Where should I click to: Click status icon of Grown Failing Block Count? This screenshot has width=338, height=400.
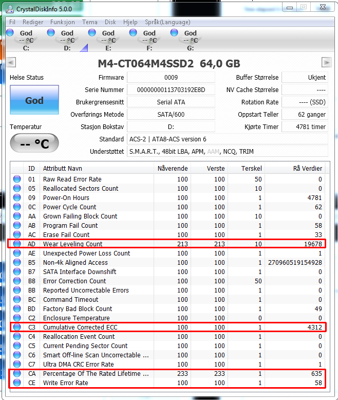(17, 216)
